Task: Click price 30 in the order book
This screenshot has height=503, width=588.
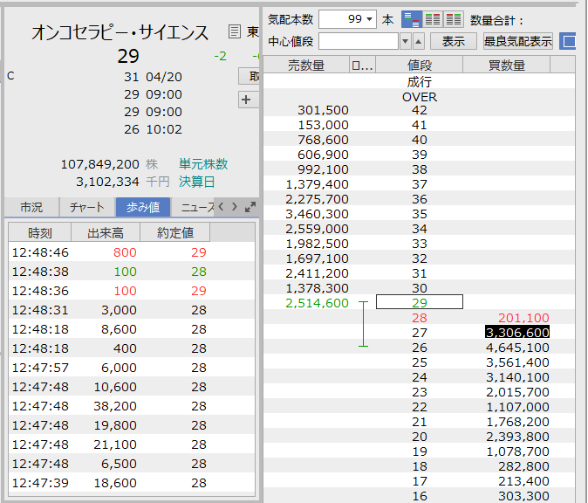Action: point(420,288)
